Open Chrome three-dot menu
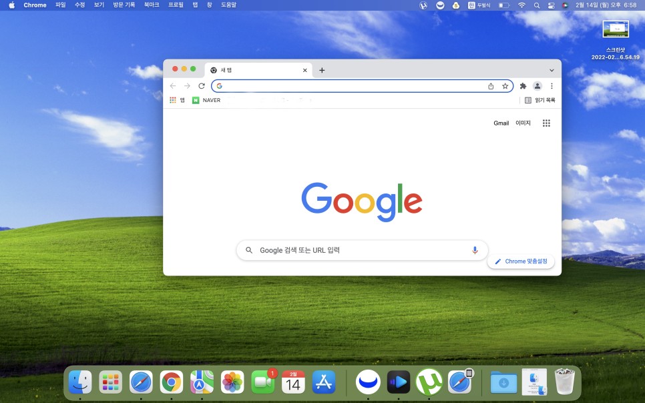This screenshot has height=403, width=645. [x=552, y=86]
